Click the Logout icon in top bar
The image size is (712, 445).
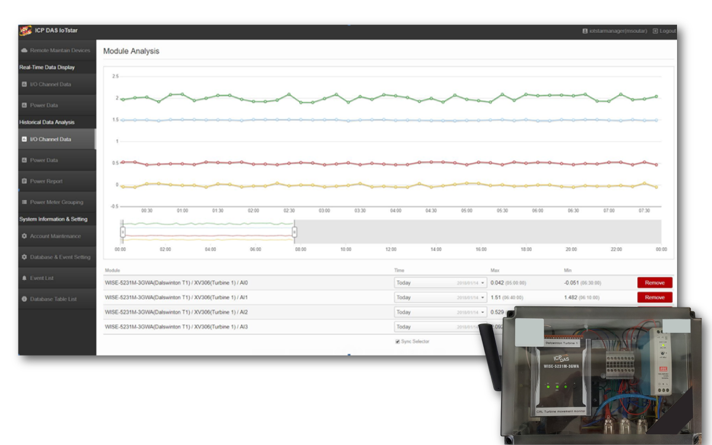(x=655, y=31)
